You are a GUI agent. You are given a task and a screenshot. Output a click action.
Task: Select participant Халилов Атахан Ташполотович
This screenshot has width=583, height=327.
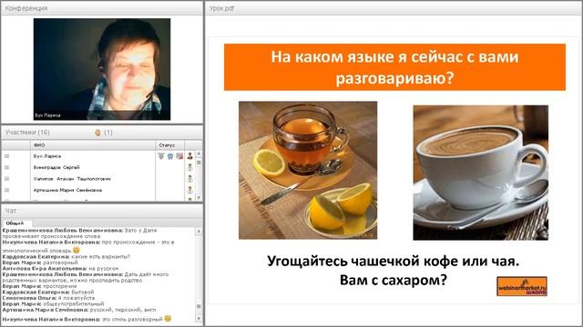coord(72,179)
